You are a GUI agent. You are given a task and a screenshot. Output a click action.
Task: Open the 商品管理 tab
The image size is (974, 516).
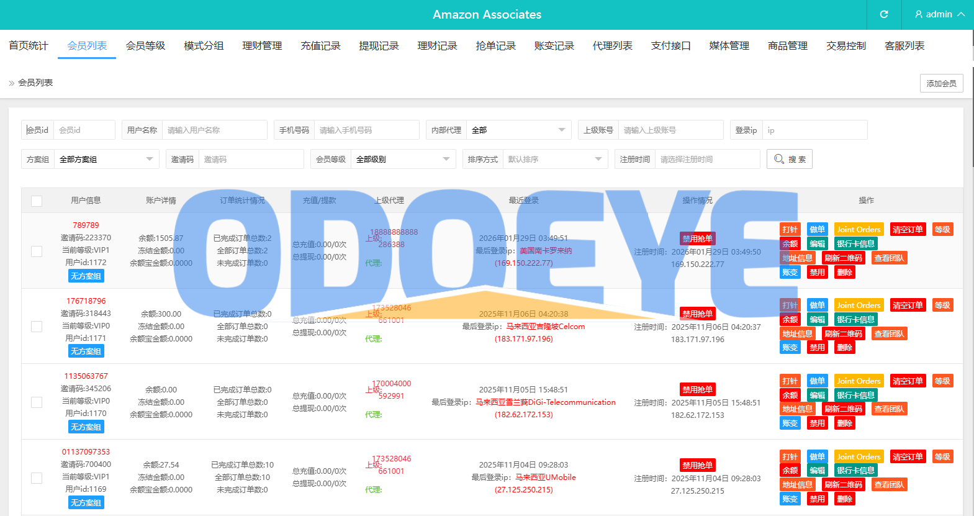click(x=787, y=46)
